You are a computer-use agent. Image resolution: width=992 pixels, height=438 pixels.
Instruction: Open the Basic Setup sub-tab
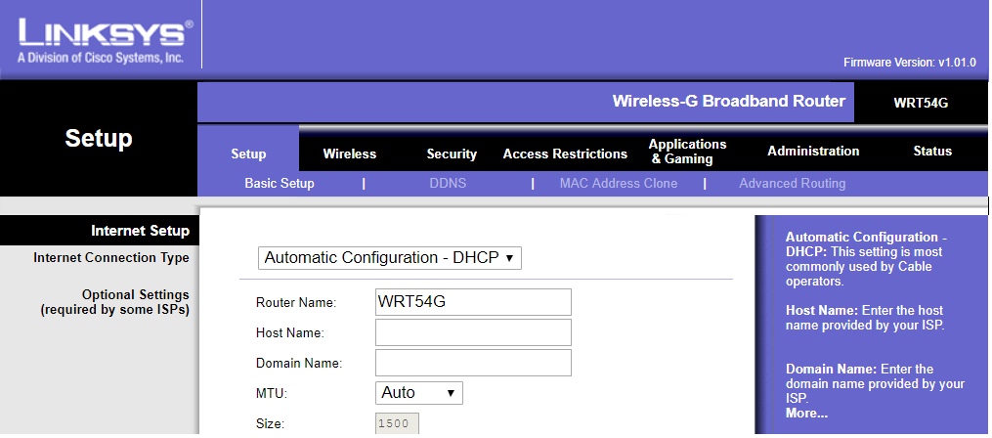tap(280, 184)
